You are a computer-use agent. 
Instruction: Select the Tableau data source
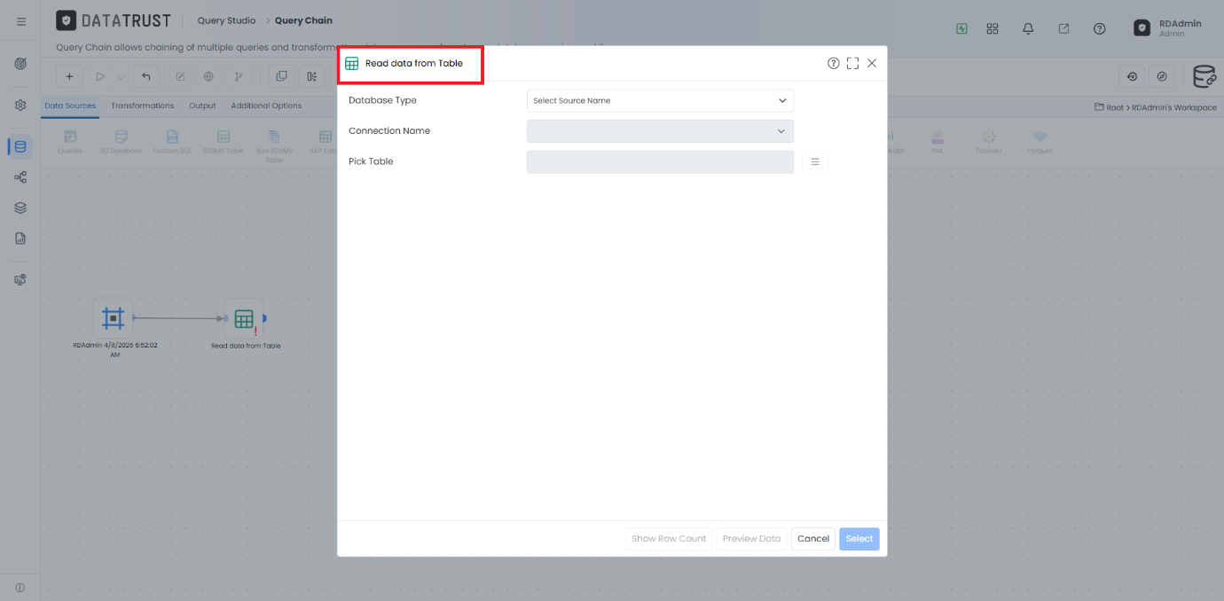click(x=989, y=142)
